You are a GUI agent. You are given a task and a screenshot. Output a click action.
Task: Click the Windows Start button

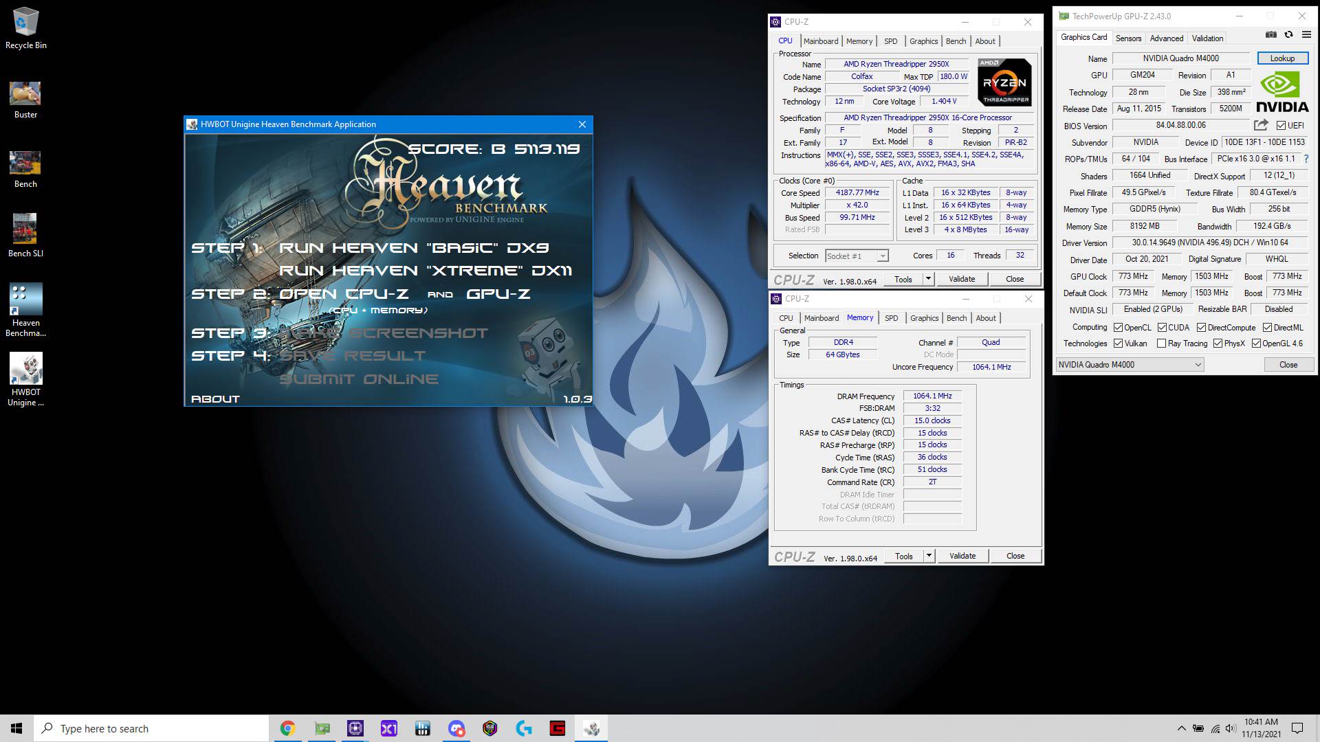16,728
